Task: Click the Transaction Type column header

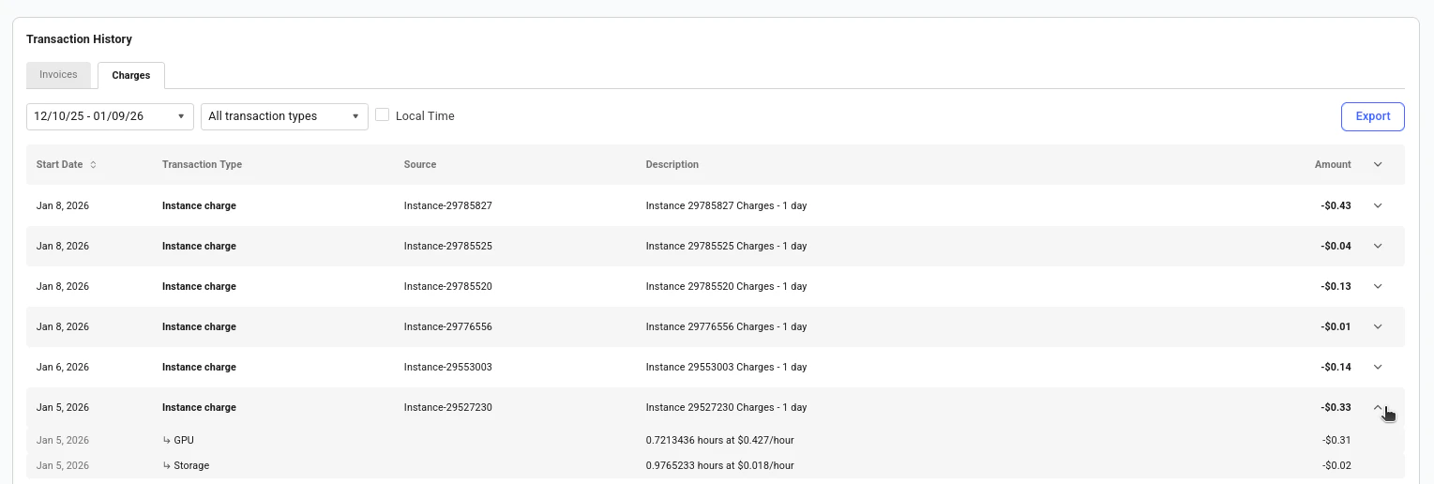Action: click(202, 165)
